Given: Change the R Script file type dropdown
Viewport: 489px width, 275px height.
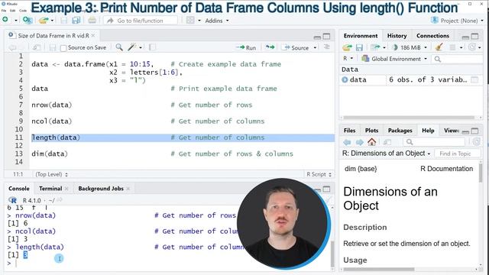Looking at the screenshot, I should (x=319, y=174).
